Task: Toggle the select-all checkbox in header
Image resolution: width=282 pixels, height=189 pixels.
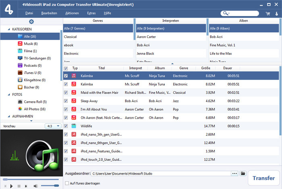Action: click(x=66, y=68)
